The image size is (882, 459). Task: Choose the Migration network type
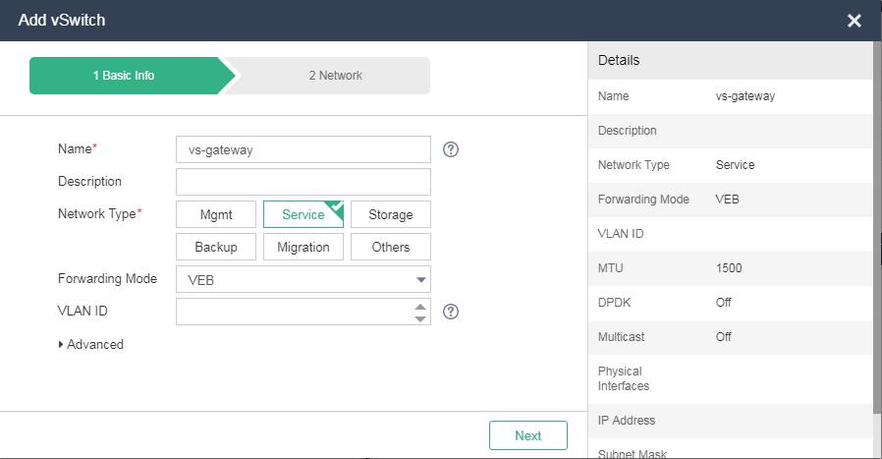coord(303,247)
